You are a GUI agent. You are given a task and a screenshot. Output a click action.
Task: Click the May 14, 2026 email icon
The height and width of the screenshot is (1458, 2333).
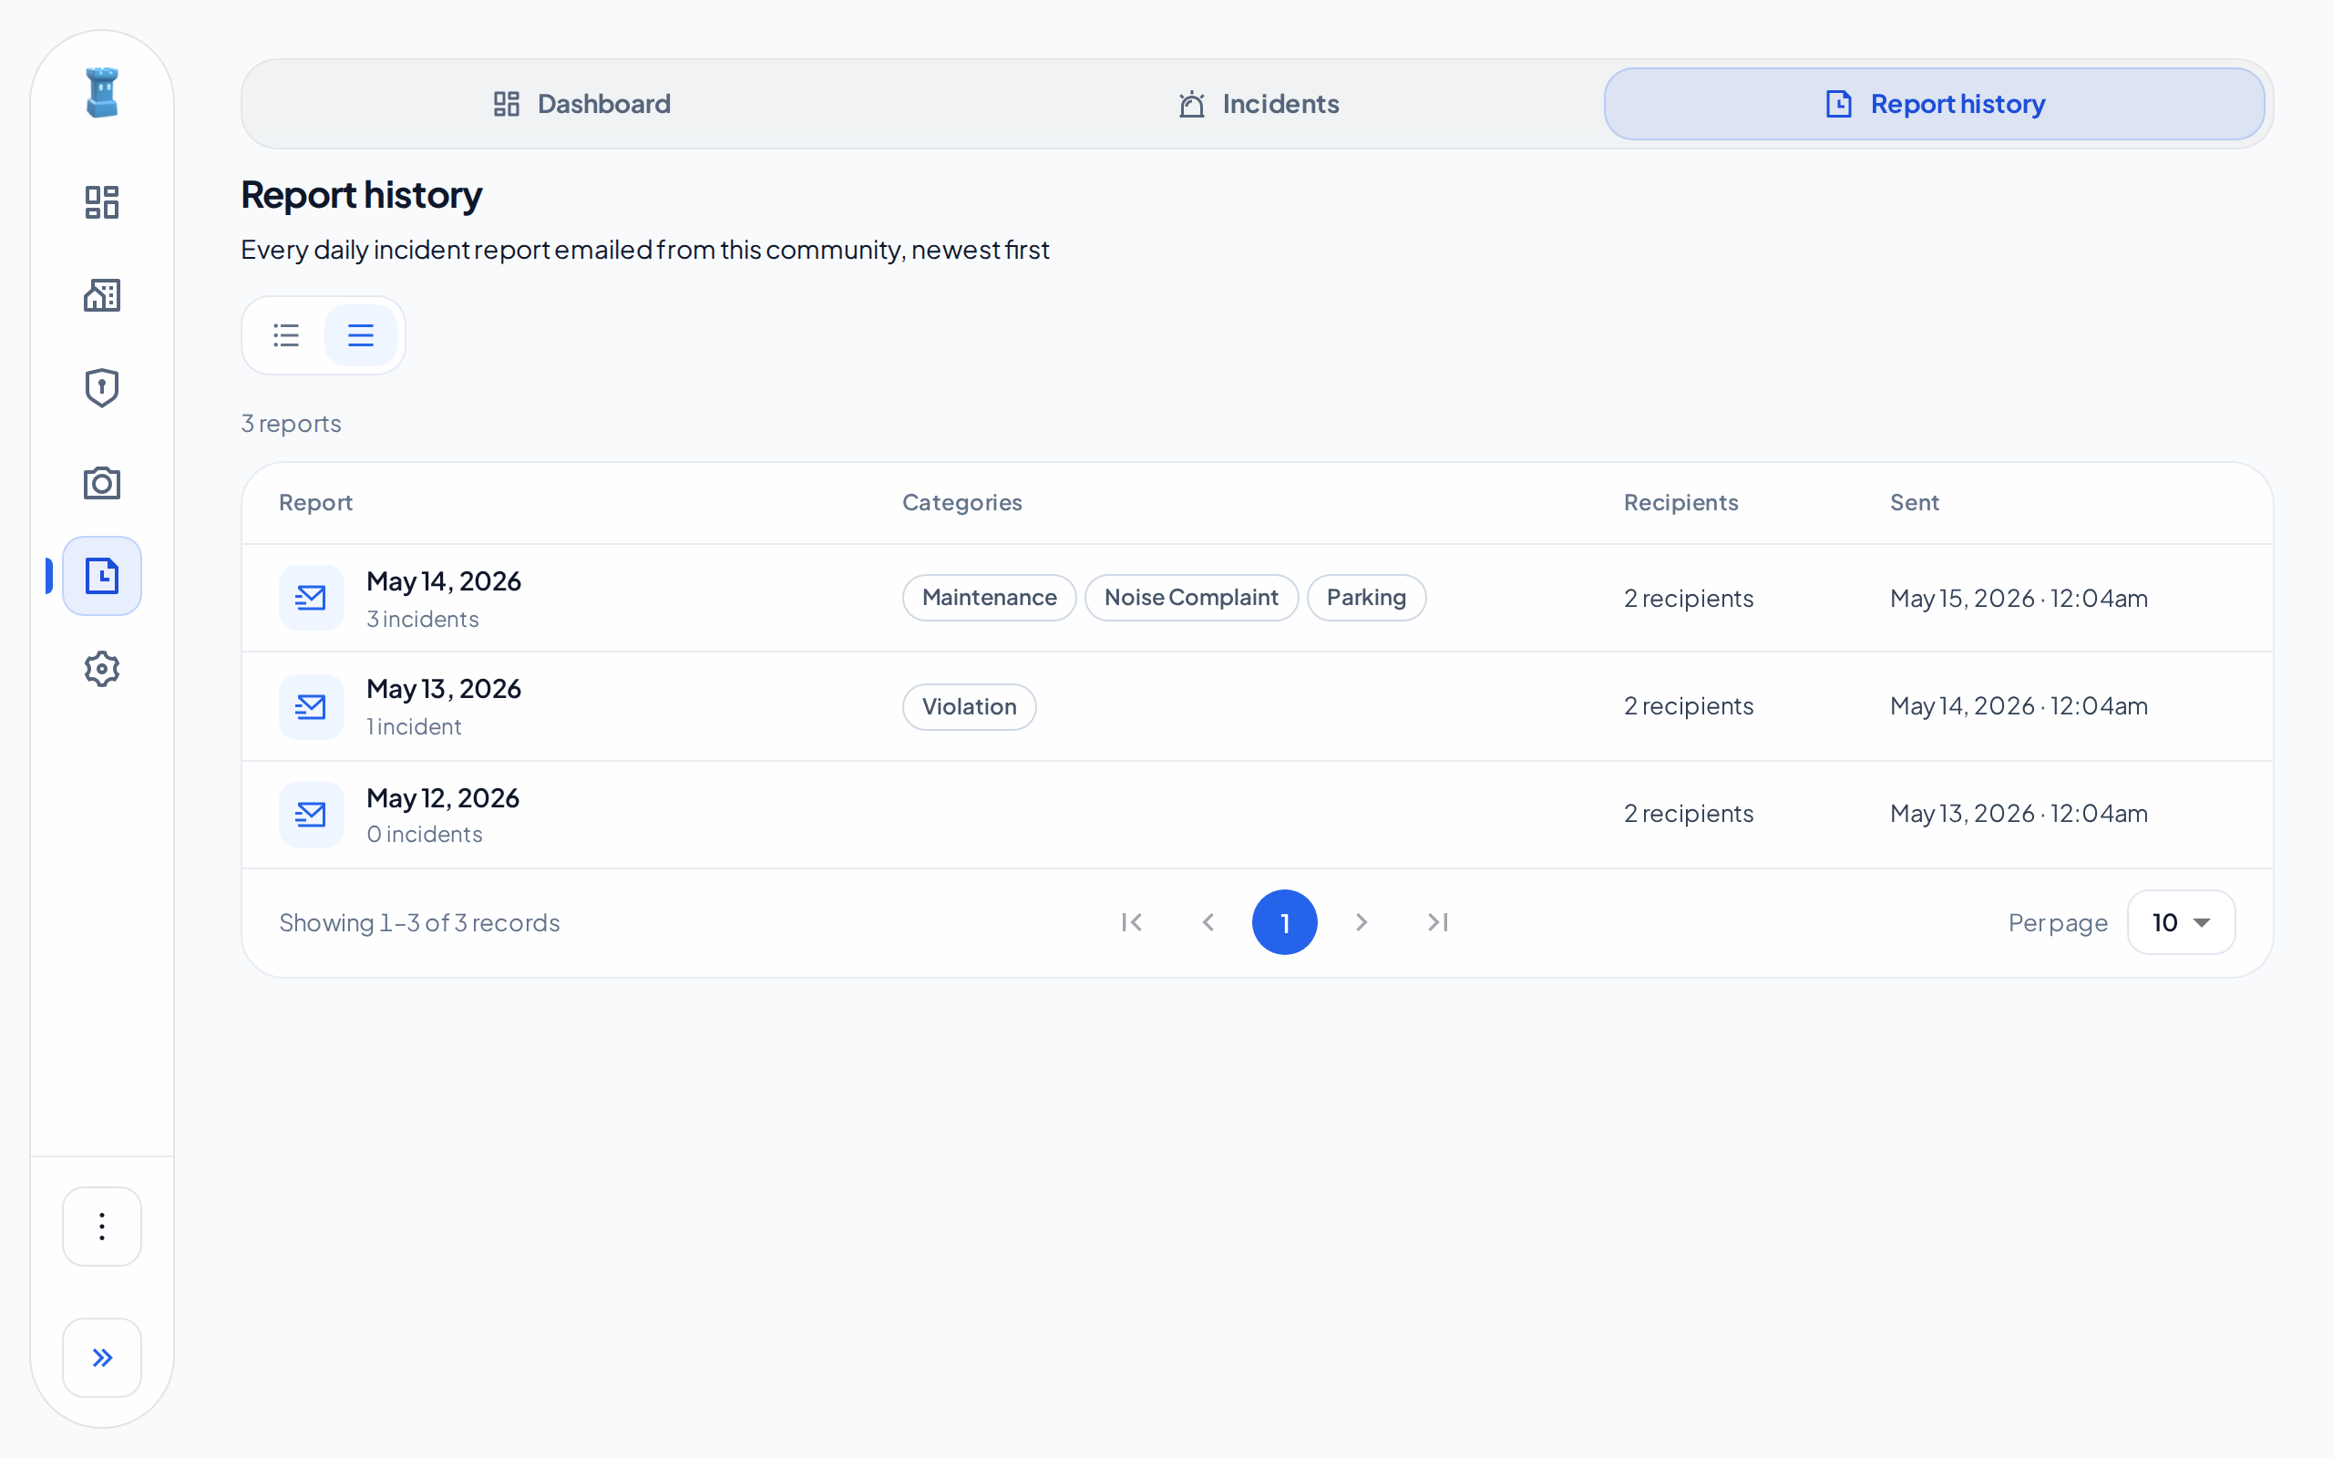(312, 598)
